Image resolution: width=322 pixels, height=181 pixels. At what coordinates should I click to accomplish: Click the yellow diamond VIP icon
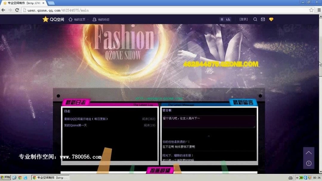point(271,19)
